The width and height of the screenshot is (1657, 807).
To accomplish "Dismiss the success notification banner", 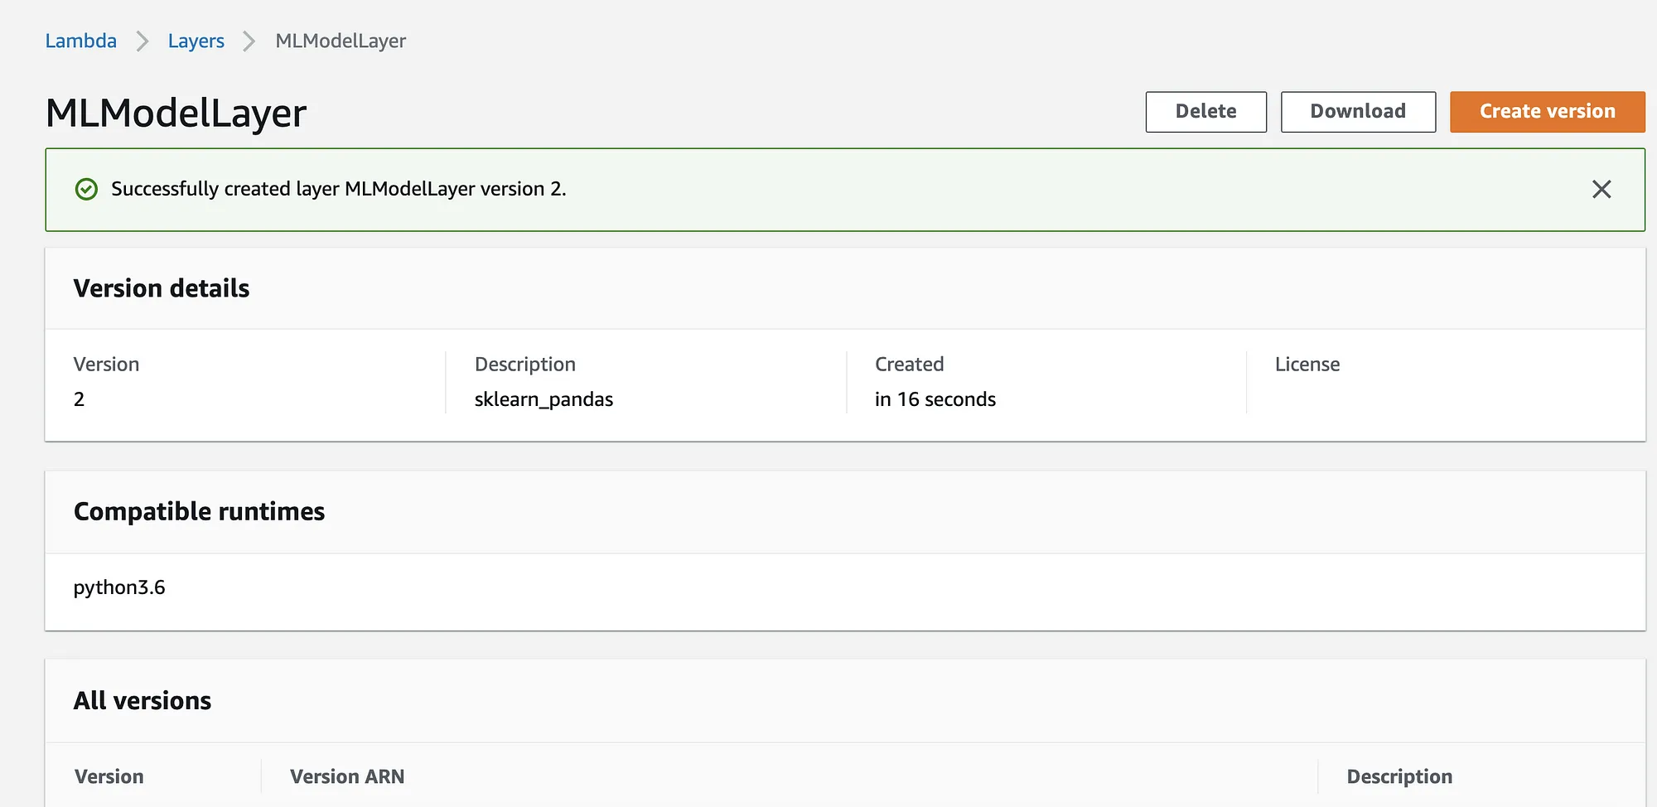I will [x=1601, y=190].
